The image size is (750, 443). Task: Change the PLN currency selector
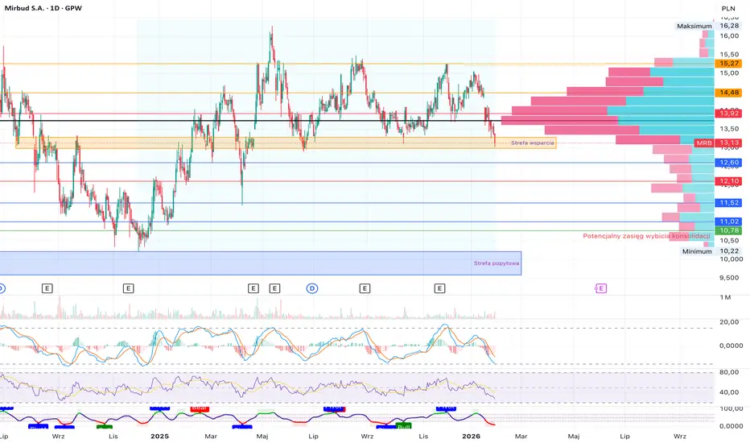click(728, 8)
